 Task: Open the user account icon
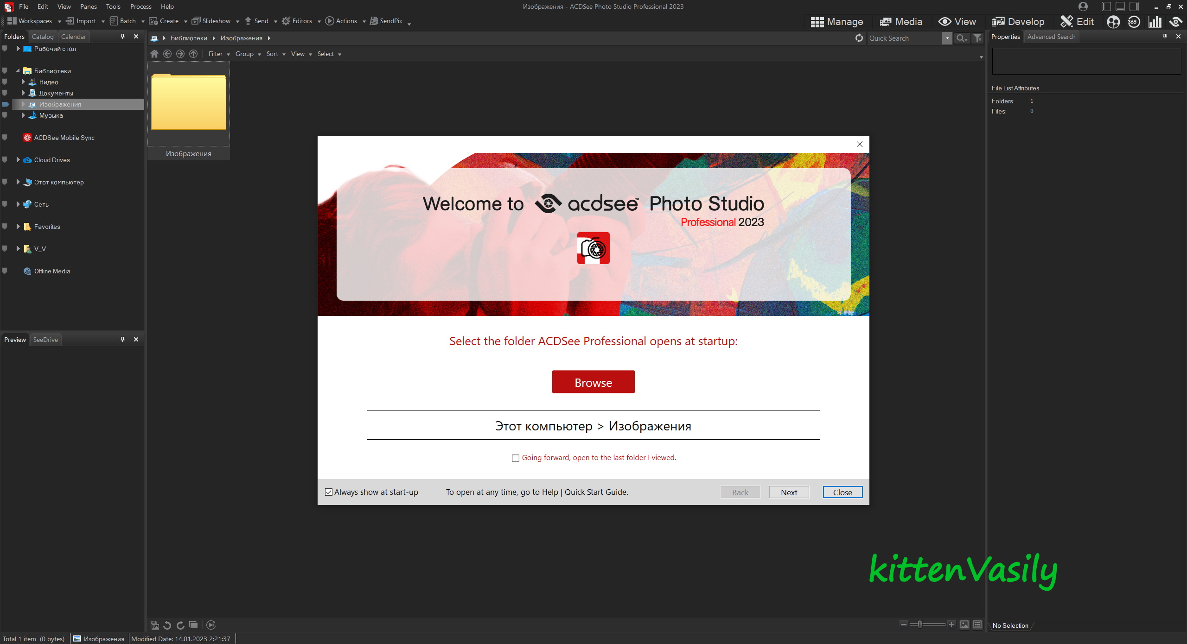(1083, 6)
